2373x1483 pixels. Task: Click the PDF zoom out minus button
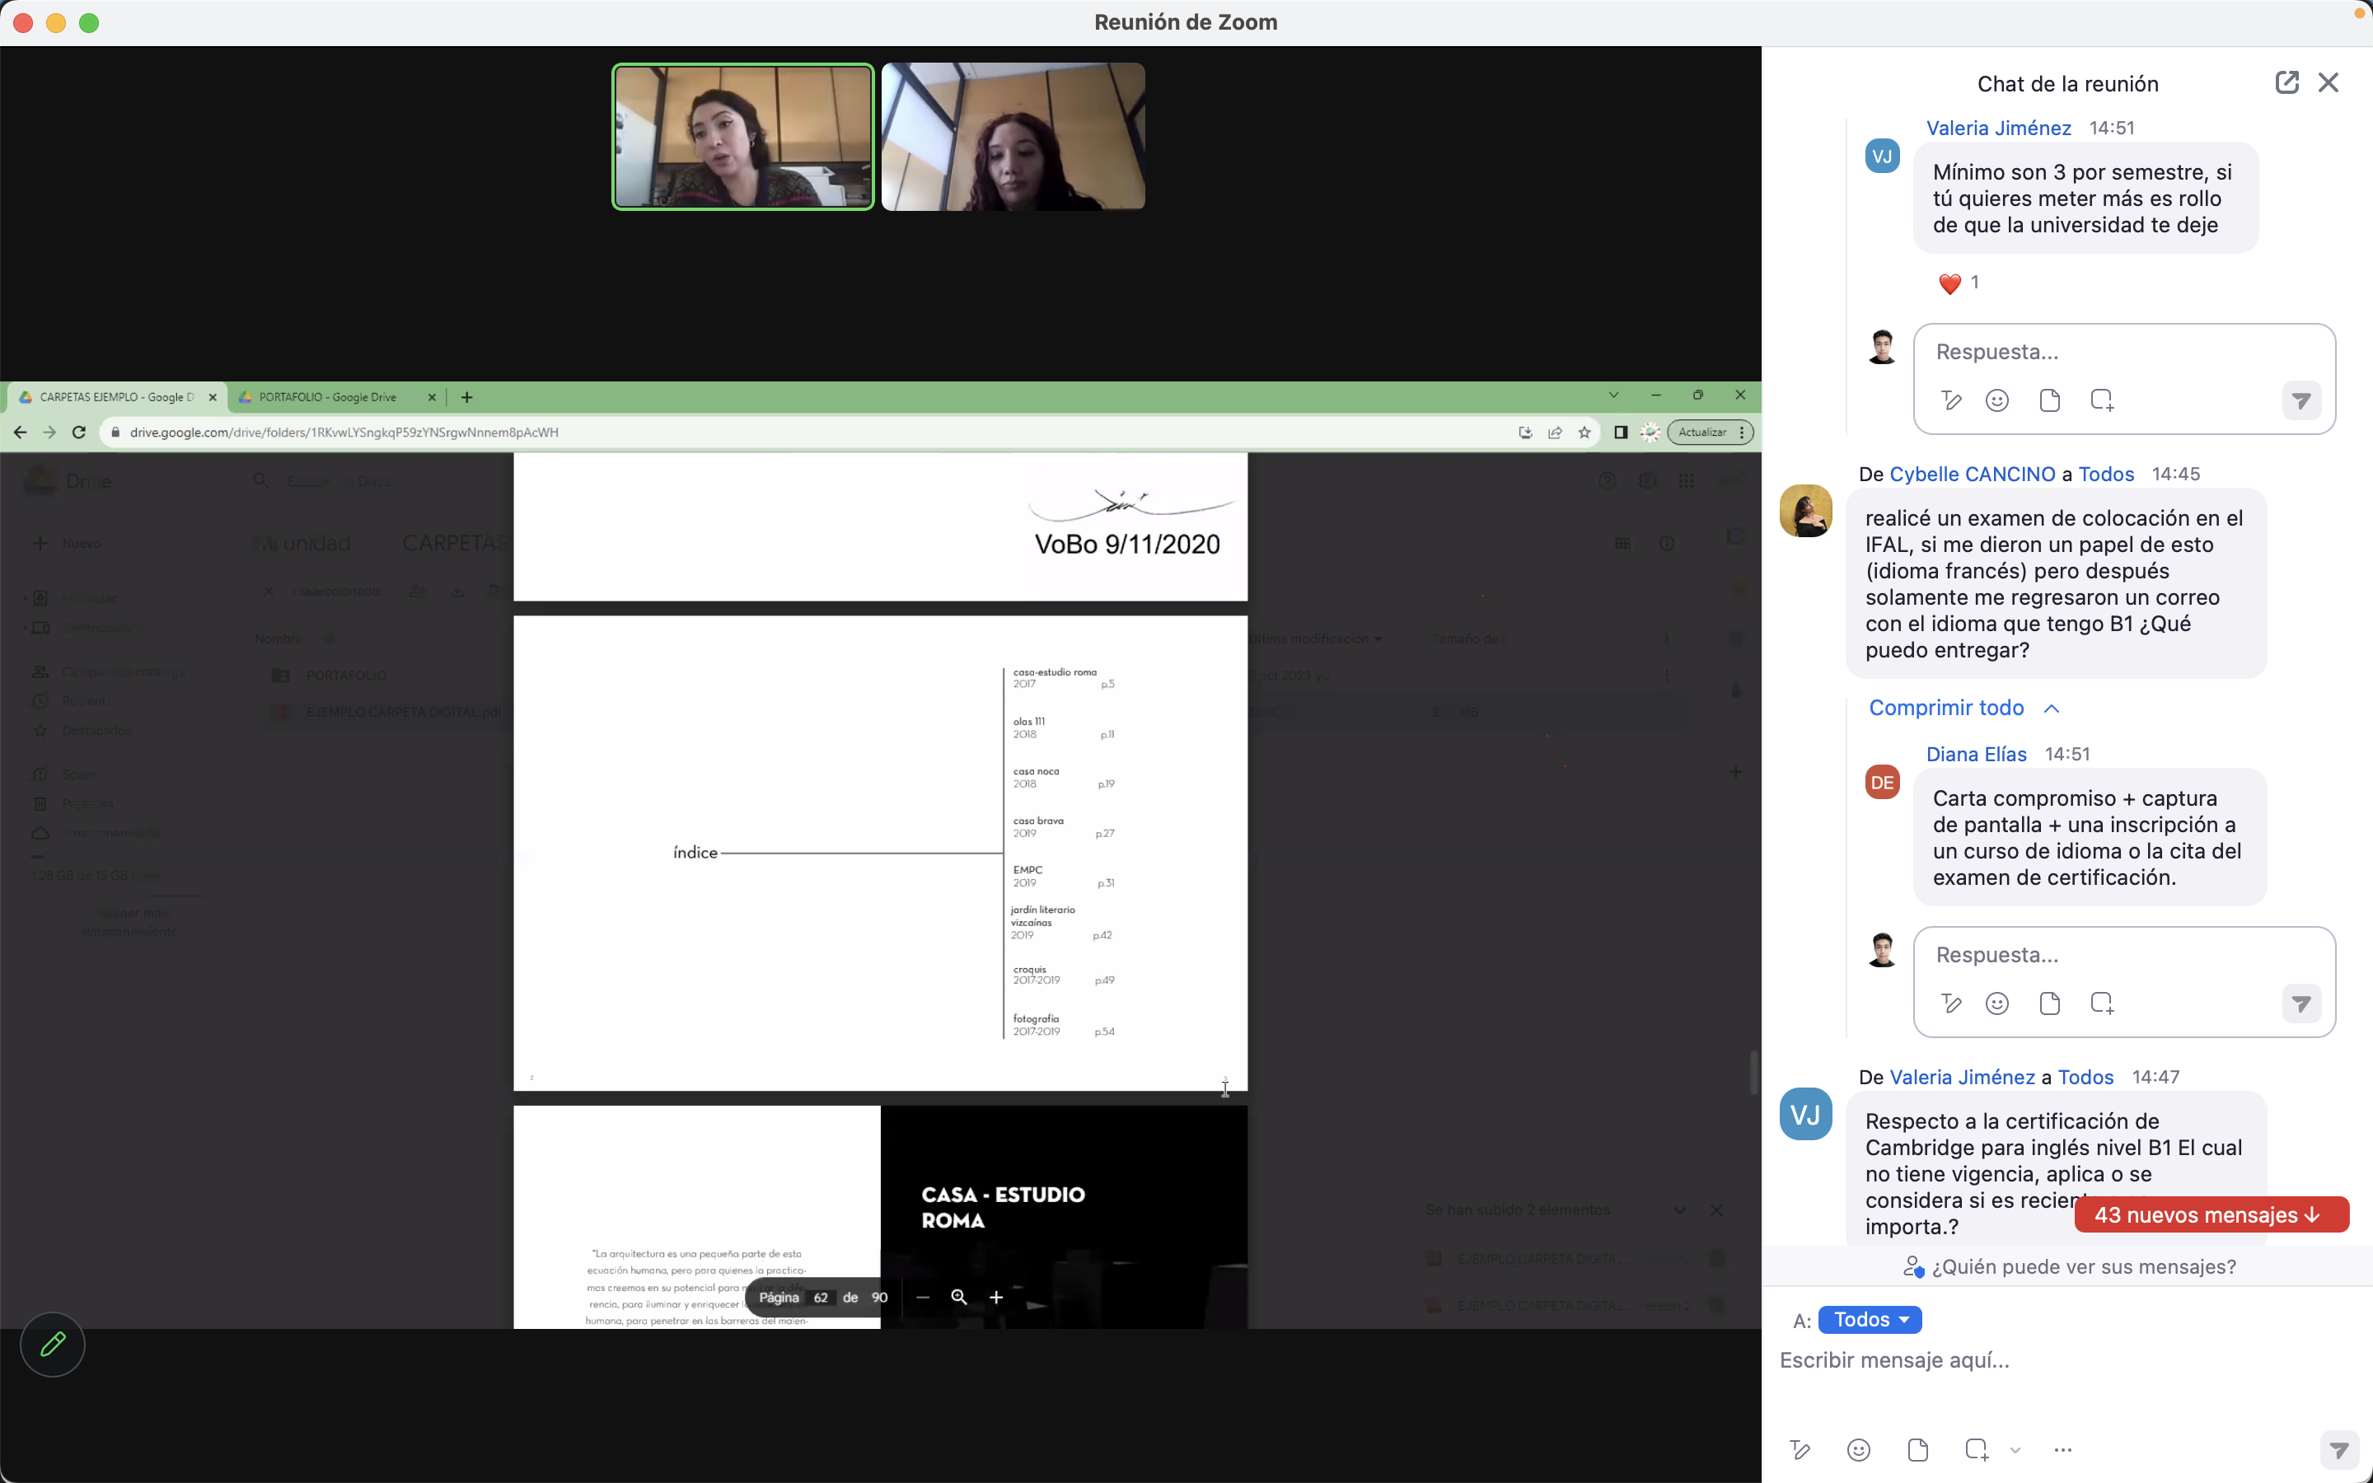pos(922,1298)
